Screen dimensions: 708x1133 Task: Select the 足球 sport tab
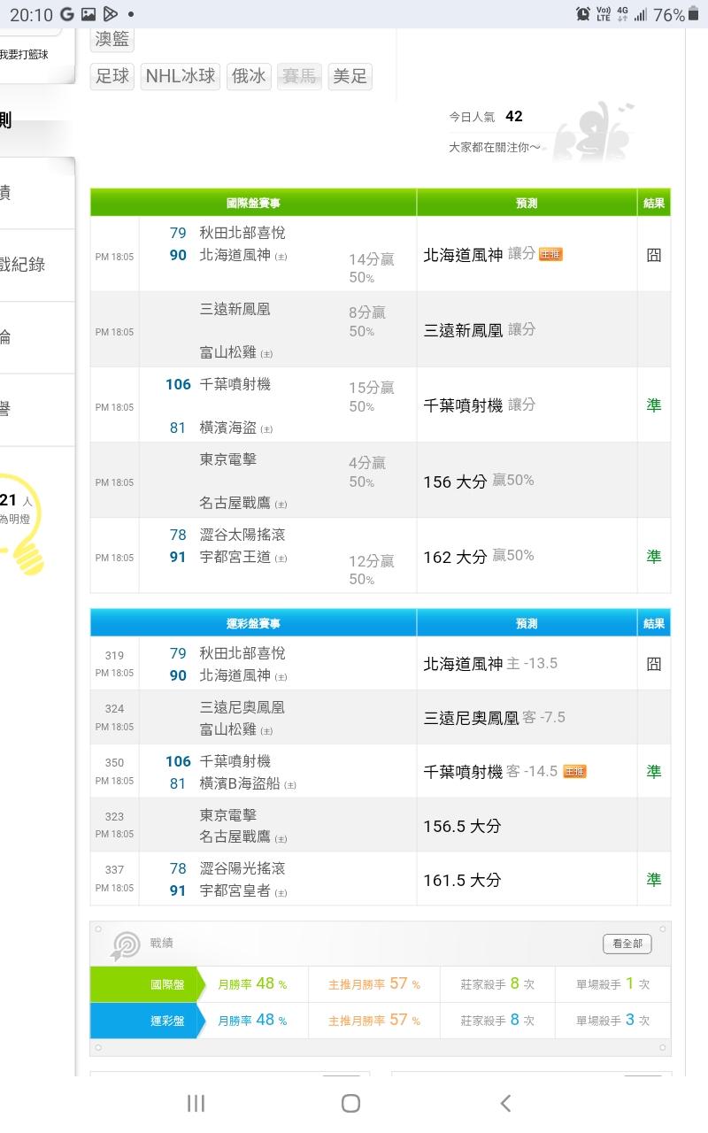click(x=112, y=76)
